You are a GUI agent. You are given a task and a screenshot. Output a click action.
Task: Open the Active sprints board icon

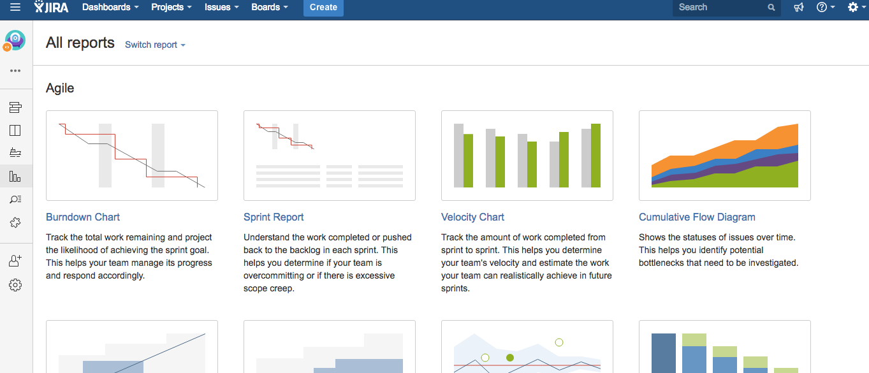15,131
